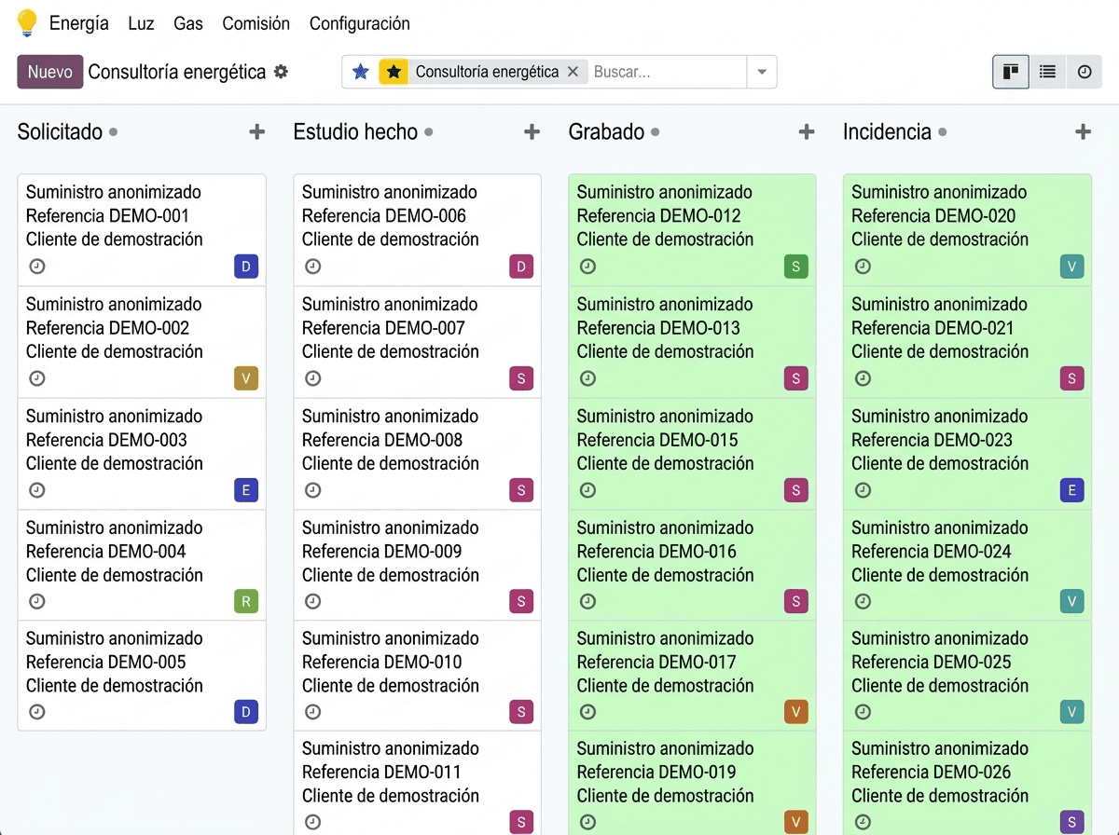This screenshot has width=1119, height=835.
Task: Click the blue star favorites icon in search
Action: (x=361, y=72)
